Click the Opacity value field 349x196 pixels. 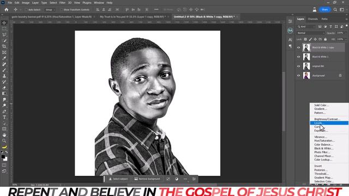(x=340, y=33)
